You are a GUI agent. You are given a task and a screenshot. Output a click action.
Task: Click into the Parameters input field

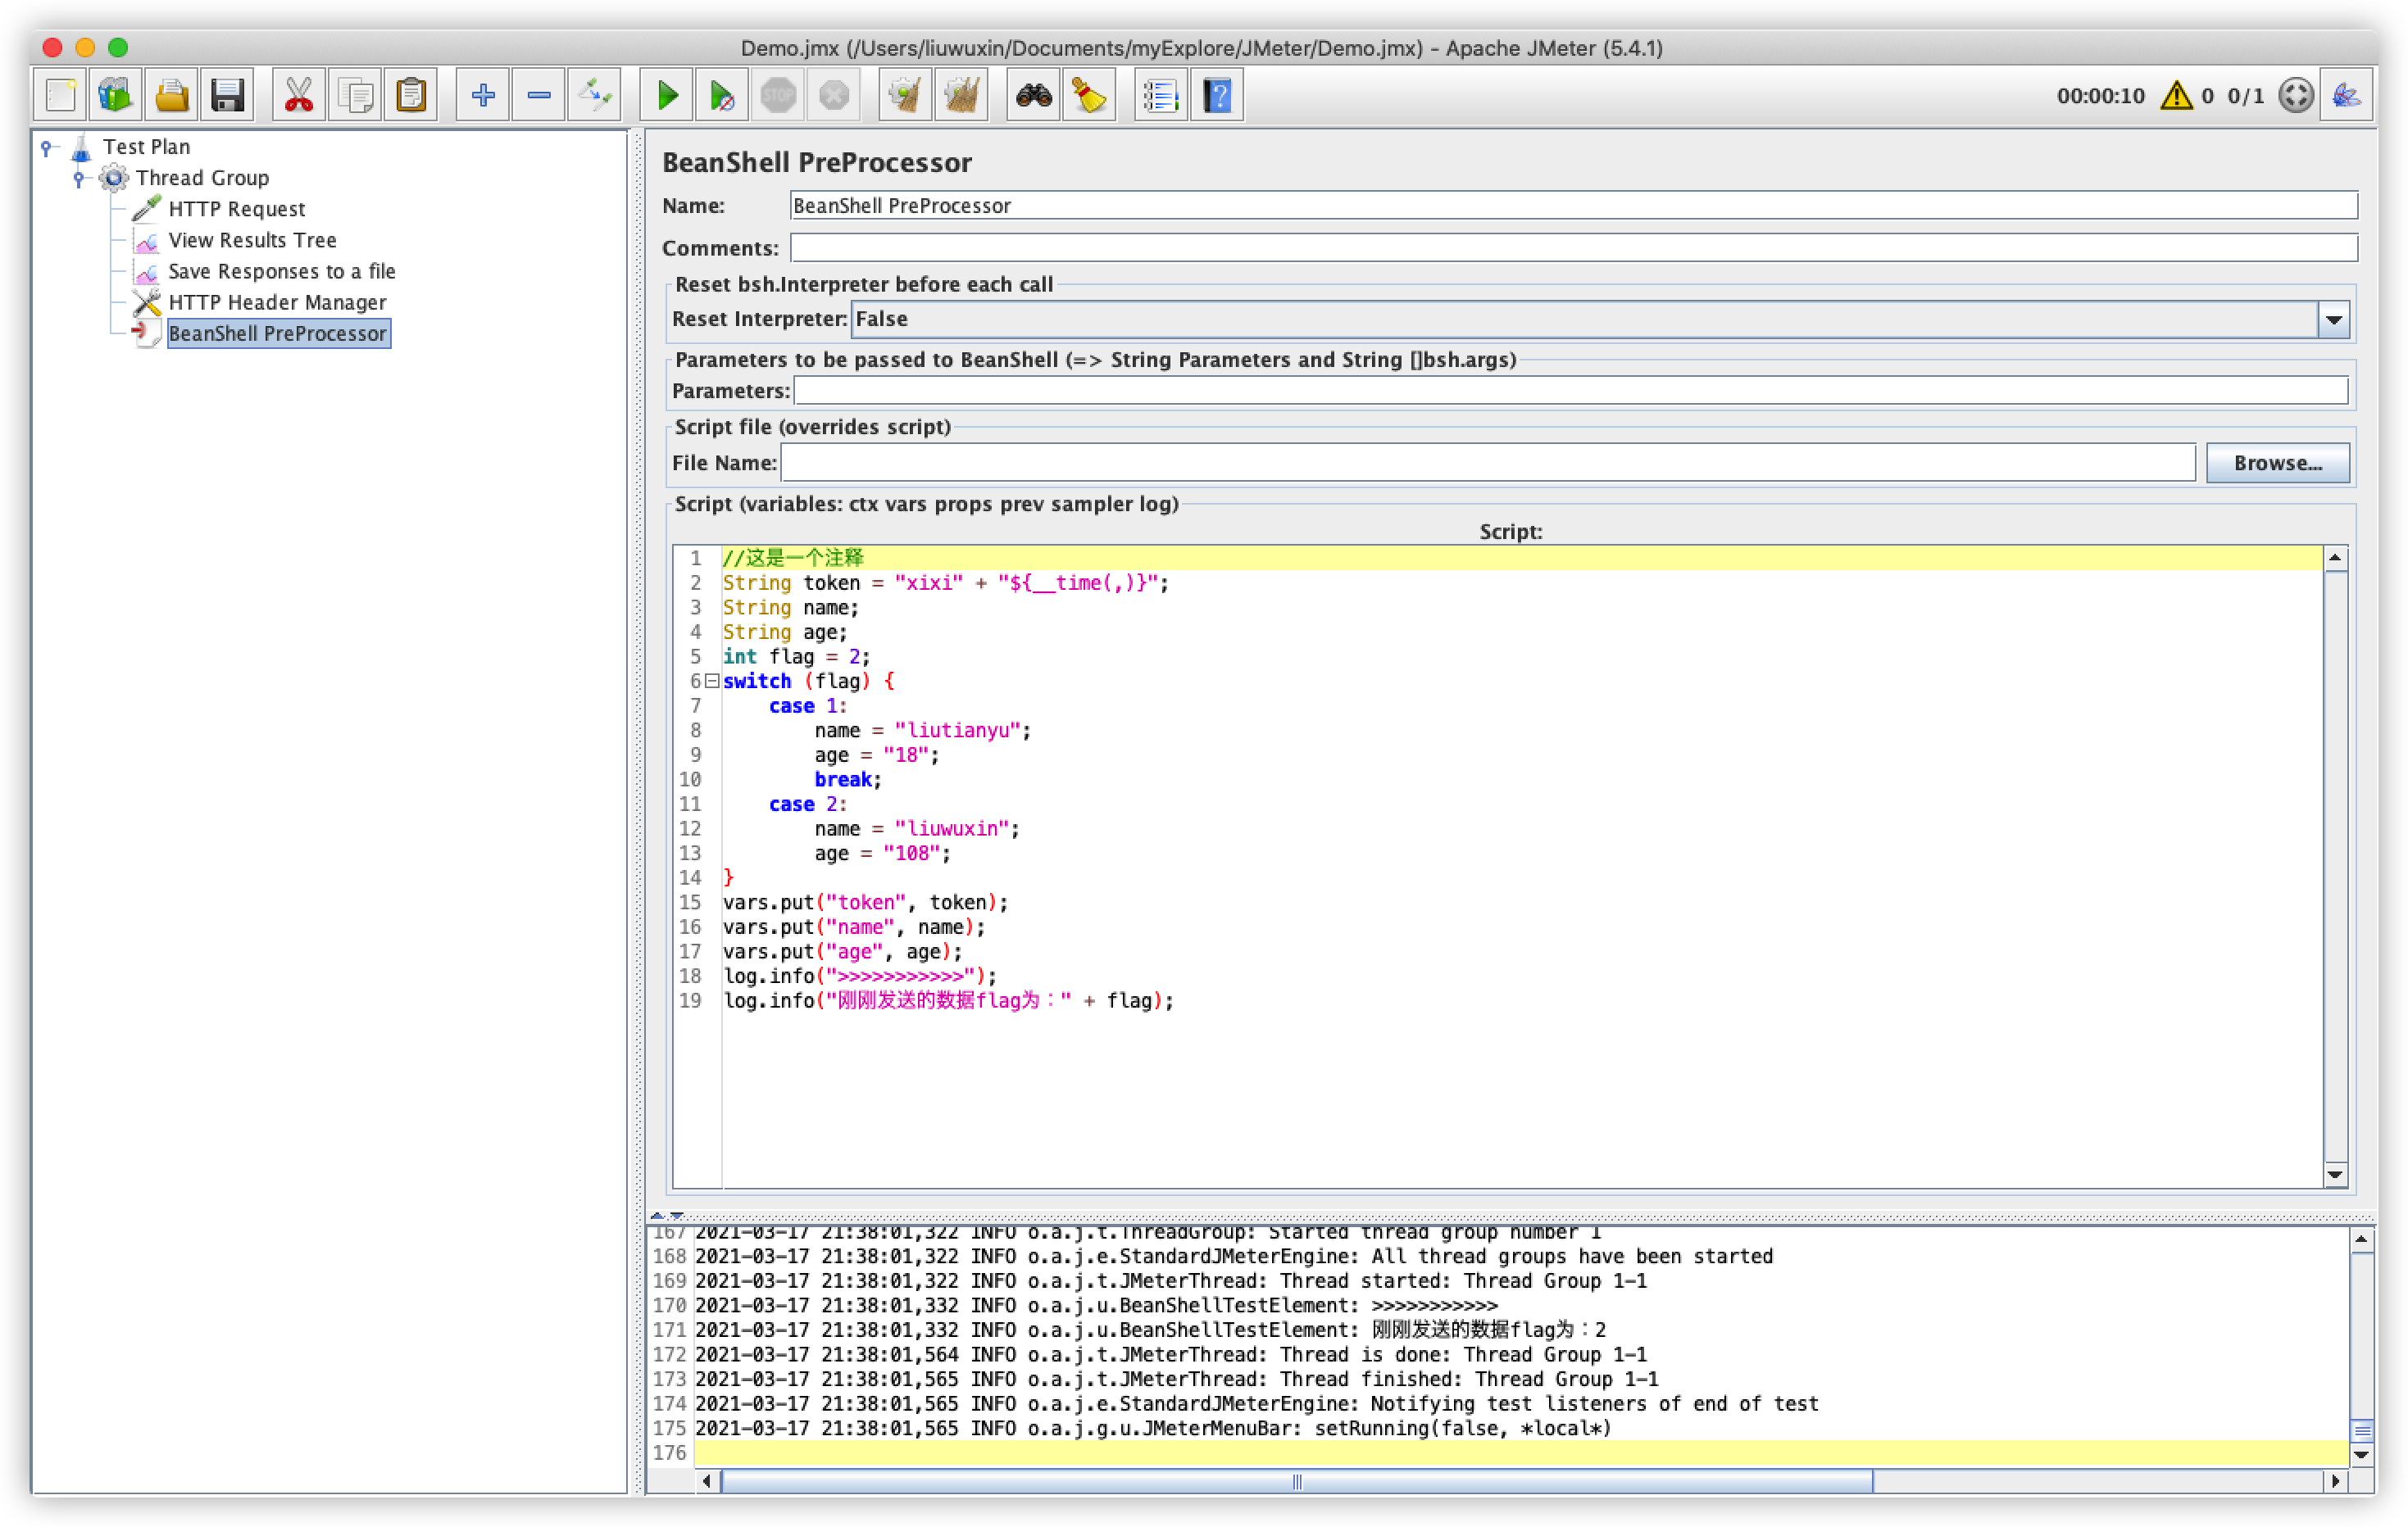point(1570,392)
